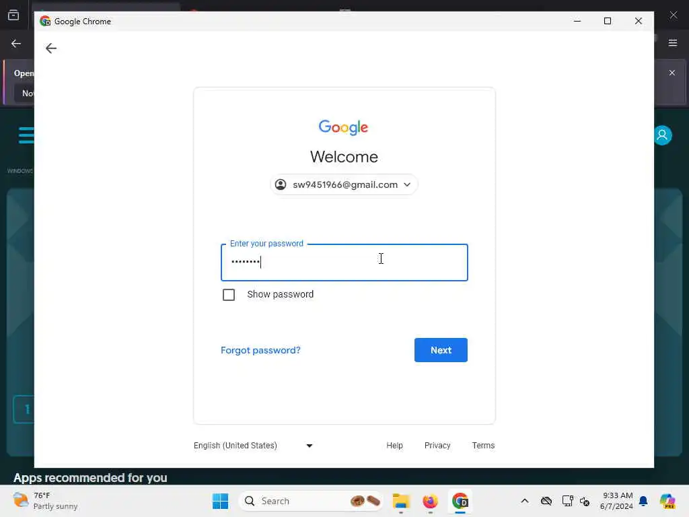The width and height of the screenshot is (689, 517).
Task: Focus the Enter your password field
Action: 344,263
